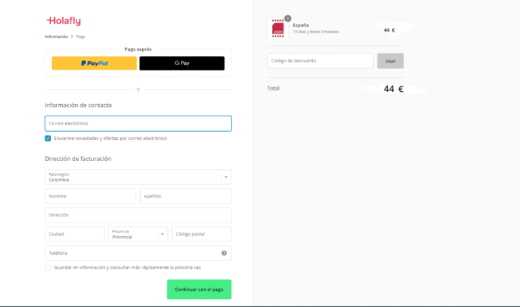Click into the Nombre field
520x307 pixels.
90,196
